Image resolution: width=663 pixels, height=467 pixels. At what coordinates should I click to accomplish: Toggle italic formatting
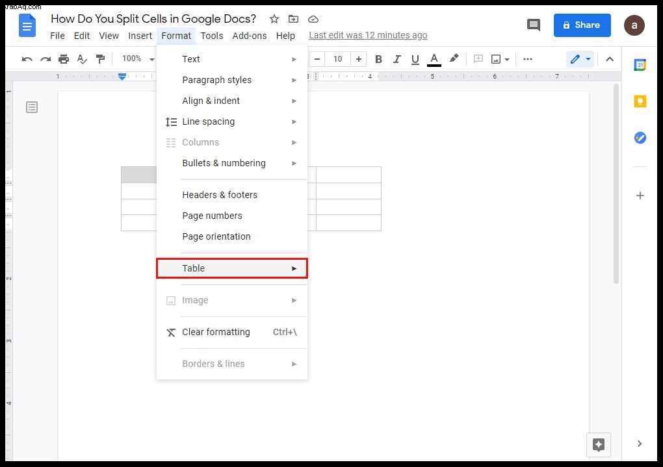[x=396, y=59]
